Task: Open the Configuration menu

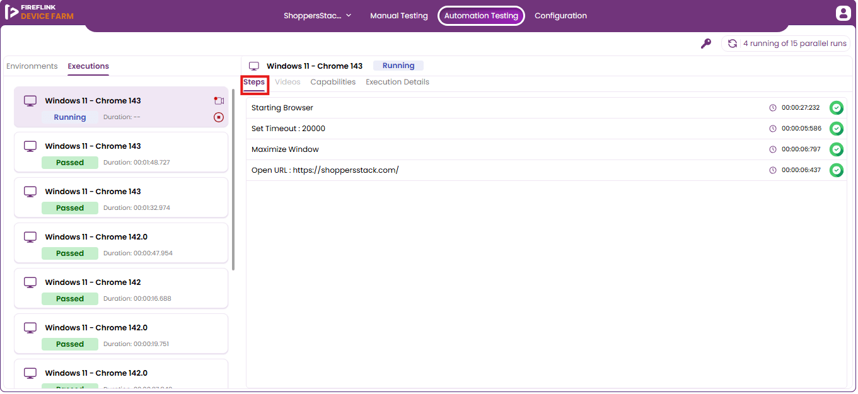Action: [560, 16]
